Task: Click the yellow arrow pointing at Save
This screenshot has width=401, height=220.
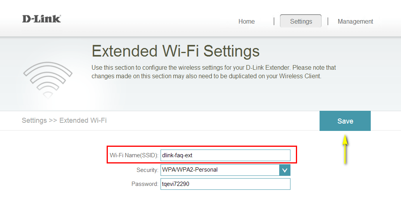Action: pos(345,149)
